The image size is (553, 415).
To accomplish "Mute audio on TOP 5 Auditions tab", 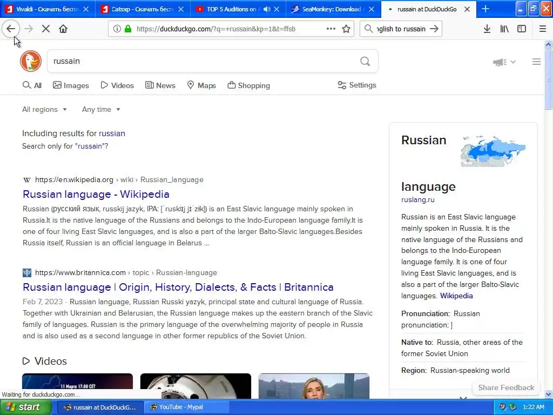I will pyautogui.click(x=267, y=9).
